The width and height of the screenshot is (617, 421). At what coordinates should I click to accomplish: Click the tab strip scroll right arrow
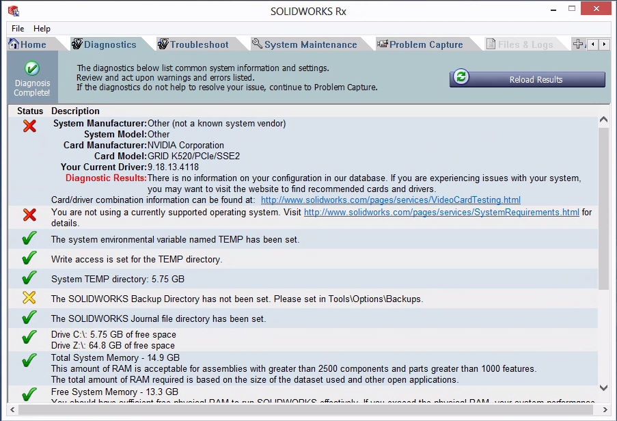click(605, 44)
